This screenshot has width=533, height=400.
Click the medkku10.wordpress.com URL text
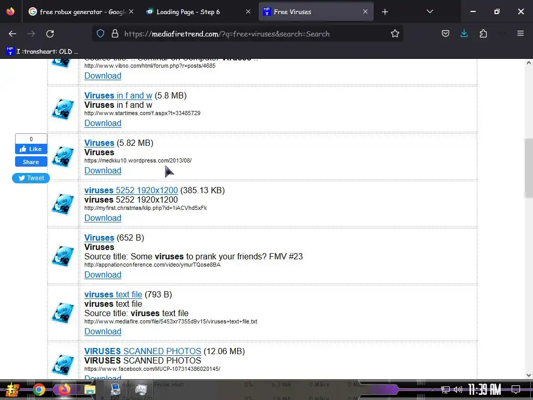click(x=137, y=160)
